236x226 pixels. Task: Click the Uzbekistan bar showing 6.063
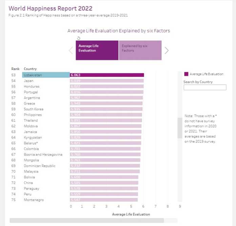(x=107, y=75)
